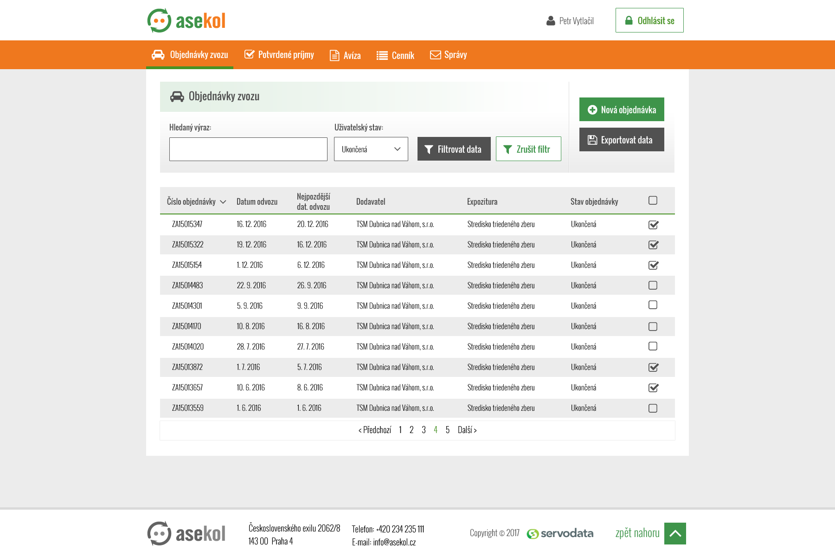Click the envelope icon in the Správy tab
This screenshot has width=835, height=557.
435,55
